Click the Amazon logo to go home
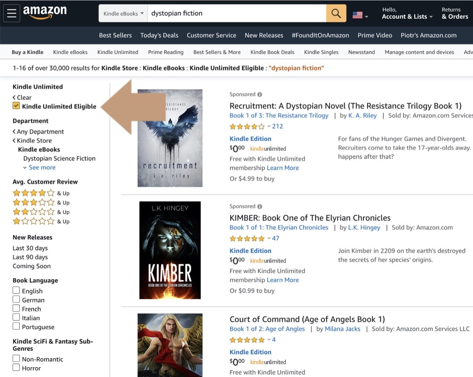Viewport: 473px width, 377px height. pyautogui.click(x=45, y=12)
